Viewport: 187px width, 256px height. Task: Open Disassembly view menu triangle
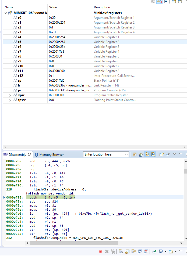(x=175, y=154)
